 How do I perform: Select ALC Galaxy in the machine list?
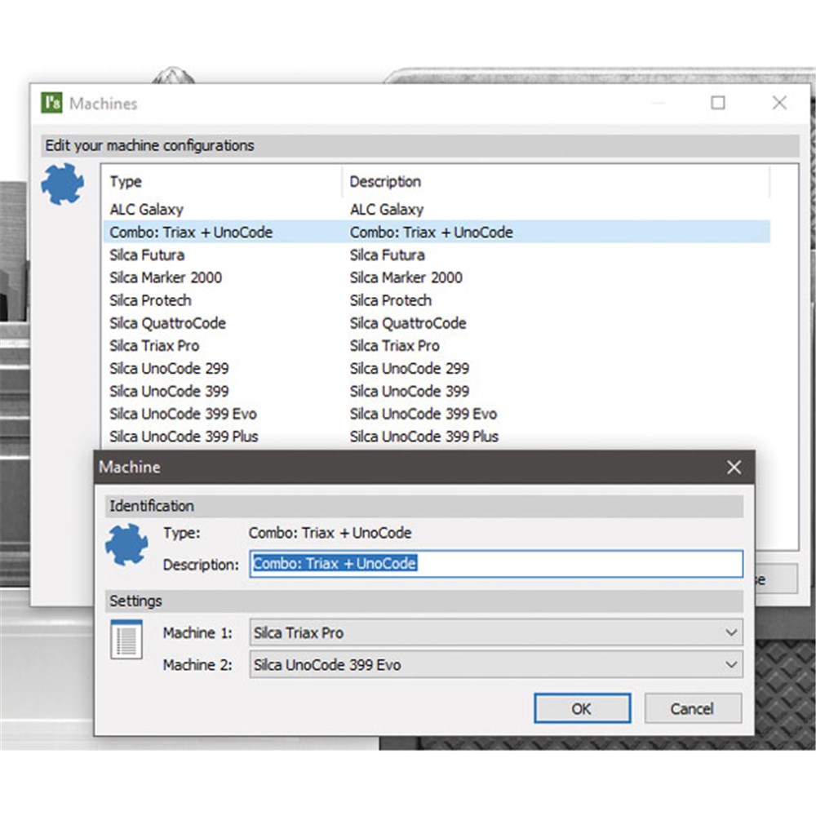[147, 210]
